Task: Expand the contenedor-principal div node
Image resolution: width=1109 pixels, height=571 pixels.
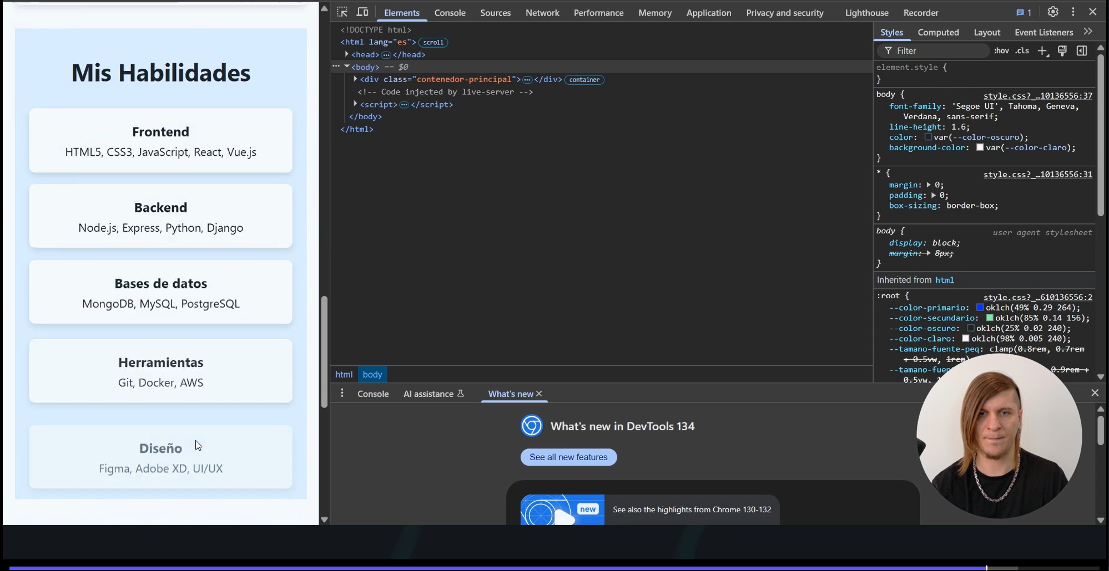Action: (355, 79)
